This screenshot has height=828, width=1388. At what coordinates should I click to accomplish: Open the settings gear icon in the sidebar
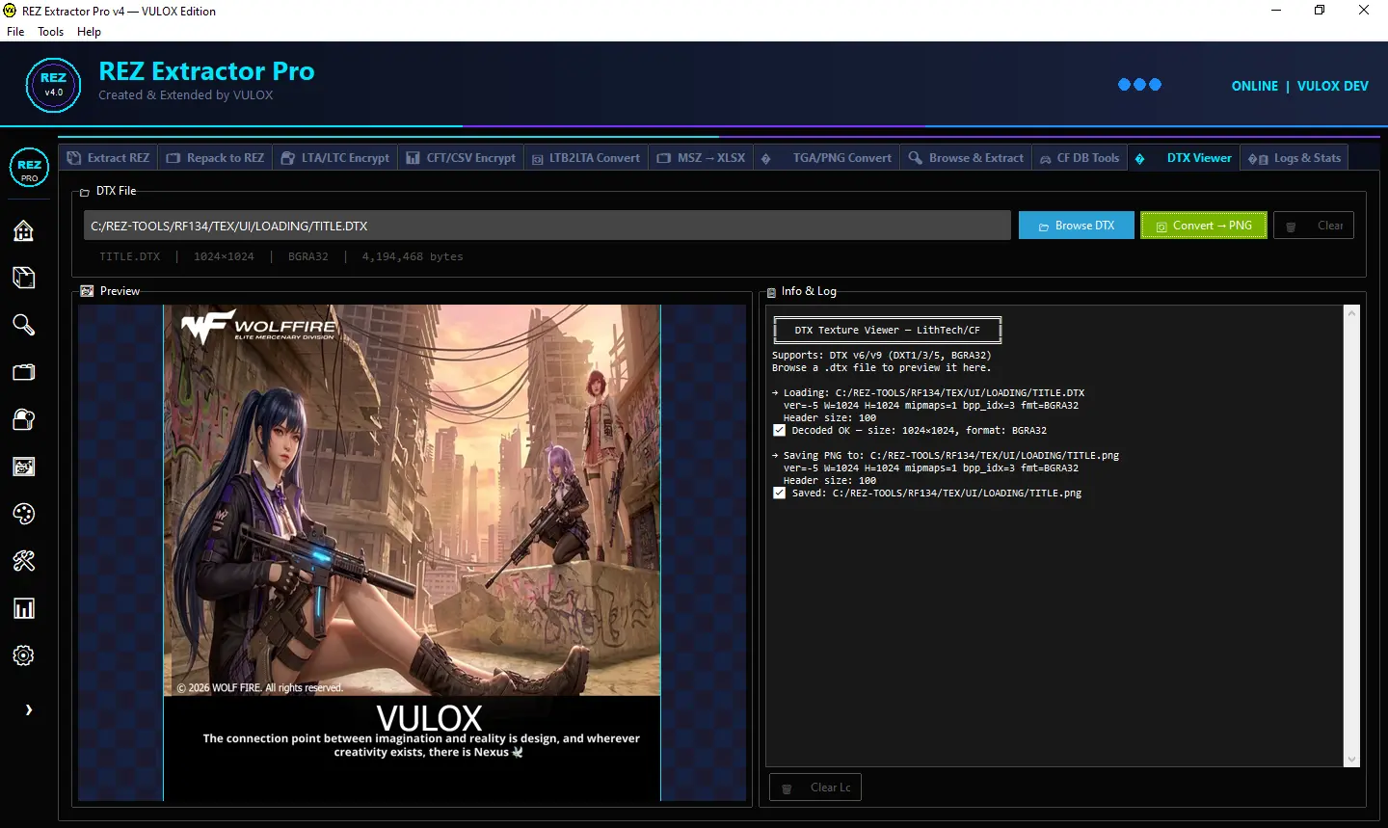24,655
